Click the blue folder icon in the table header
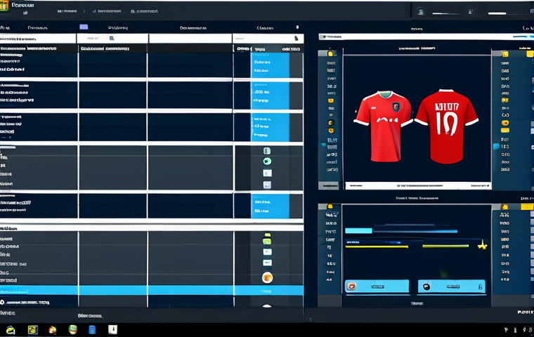The image size is (534, 337). click(x=84, y=27)
